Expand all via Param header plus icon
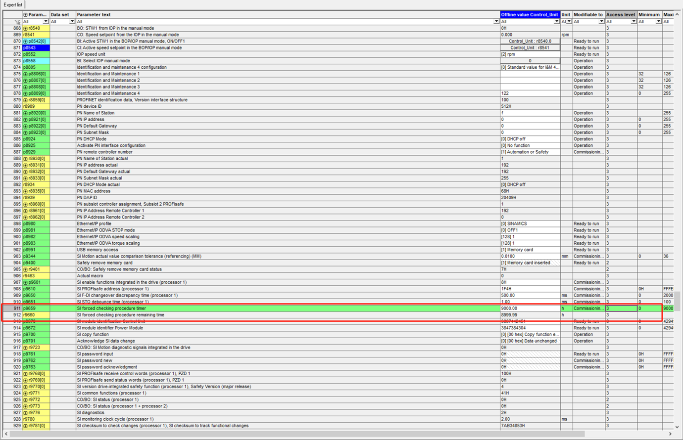This screenshot has height=440, width=683. (x=25, y=15)
